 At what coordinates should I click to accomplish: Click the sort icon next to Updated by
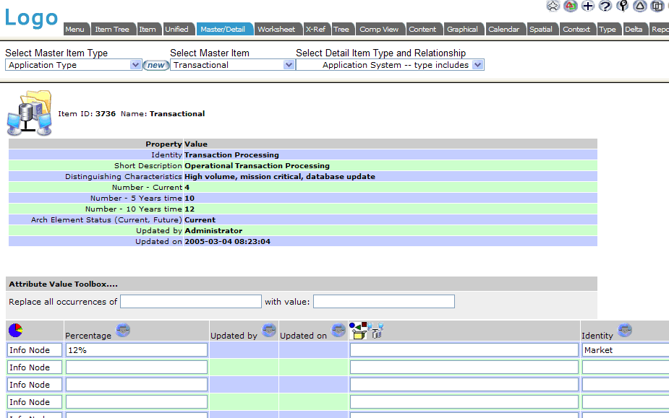[268, 331]
